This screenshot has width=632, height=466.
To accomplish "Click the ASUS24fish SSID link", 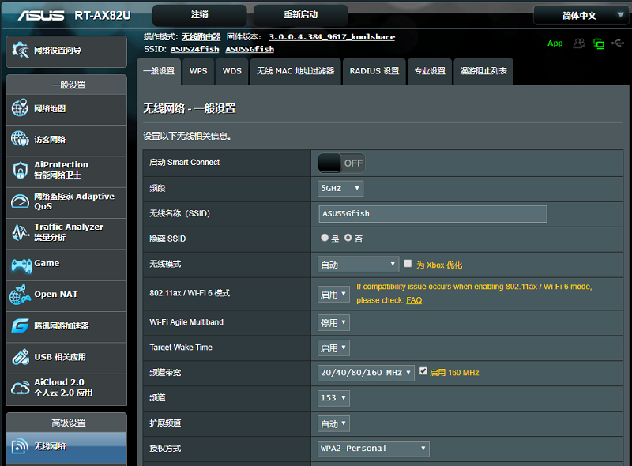I will [194, 49].
